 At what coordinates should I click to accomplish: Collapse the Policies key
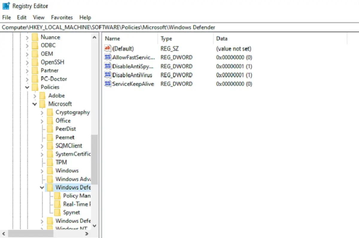point(27,87)
